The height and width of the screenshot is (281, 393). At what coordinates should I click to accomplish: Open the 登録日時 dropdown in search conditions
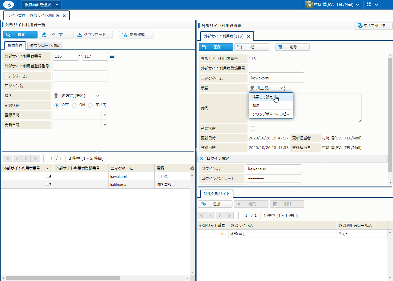tap(105, 115)
